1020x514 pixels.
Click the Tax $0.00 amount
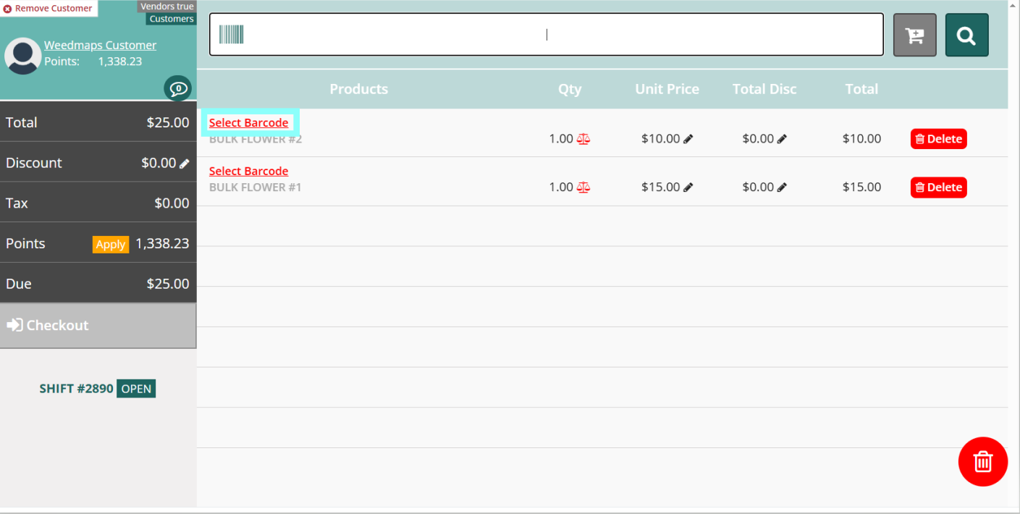[172, 203]
